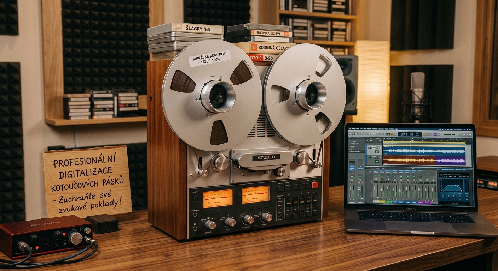Click the purple button in the DAW toolbar
The height and width of the screenshot is (271, 498).
click(435, 134)
